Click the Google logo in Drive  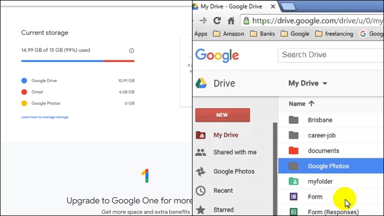click(217, 55)
